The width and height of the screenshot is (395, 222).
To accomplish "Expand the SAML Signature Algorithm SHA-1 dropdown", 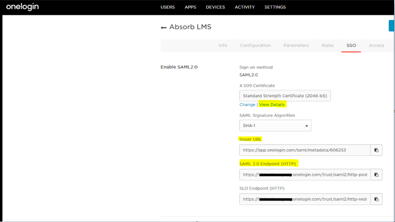I will point(275,125).
